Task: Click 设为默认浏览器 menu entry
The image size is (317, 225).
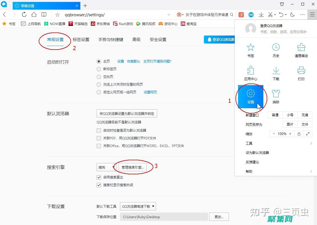Action: point(257,153)
